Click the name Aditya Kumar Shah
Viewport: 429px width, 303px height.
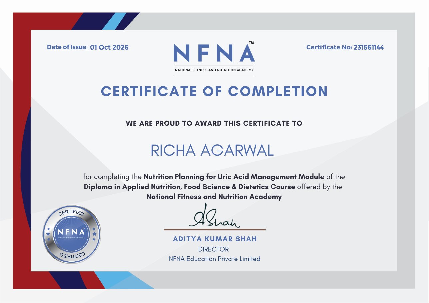tap(215, 239)
